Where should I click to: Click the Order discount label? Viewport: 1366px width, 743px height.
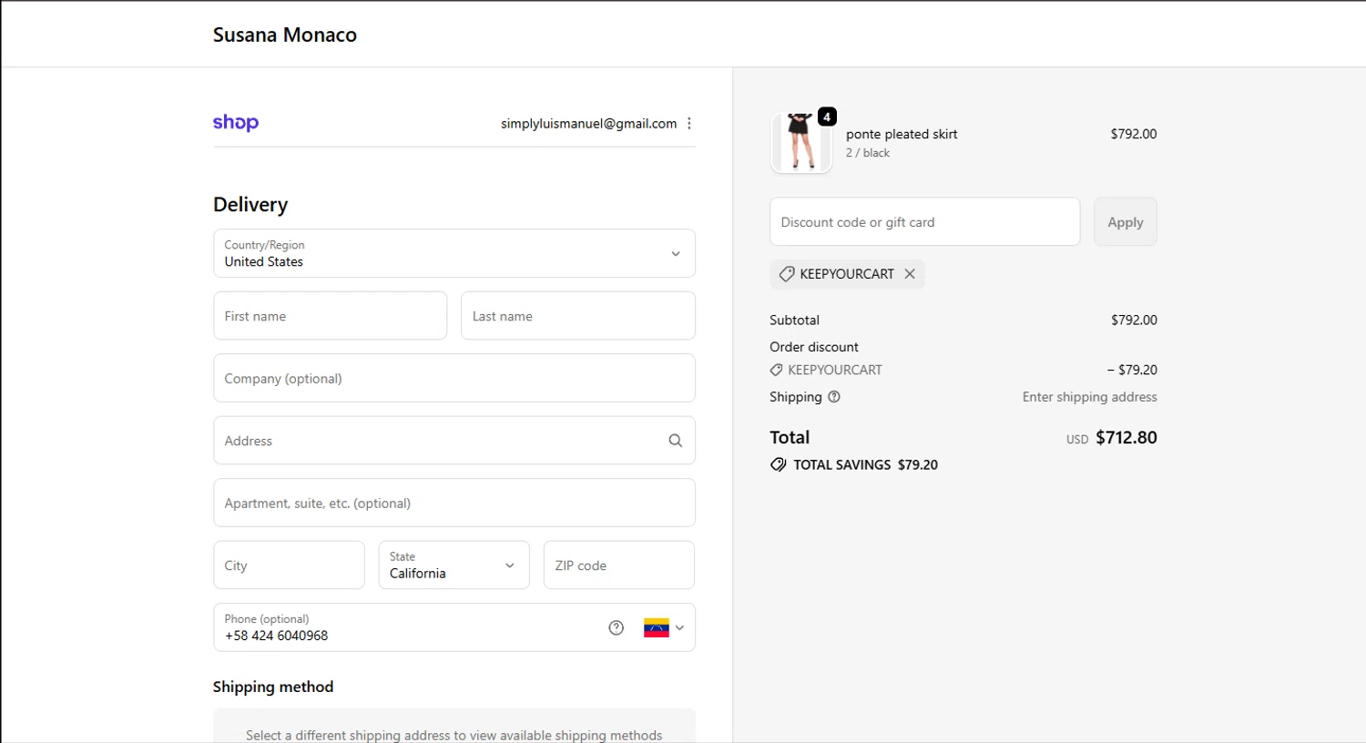pyautogui.click(x=814, y=347)
